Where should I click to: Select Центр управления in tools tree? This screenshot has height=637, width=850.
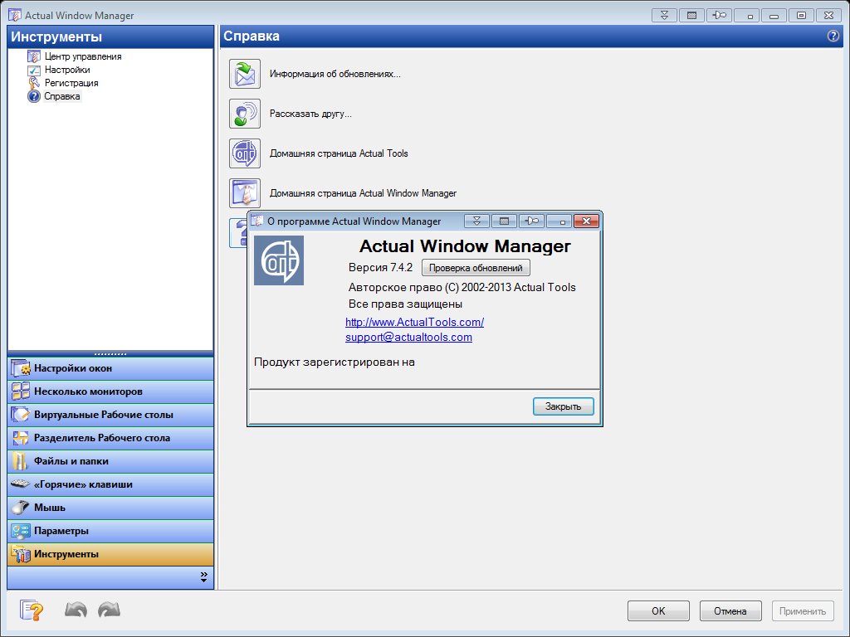pyautogui.click(x=82, y=56)
